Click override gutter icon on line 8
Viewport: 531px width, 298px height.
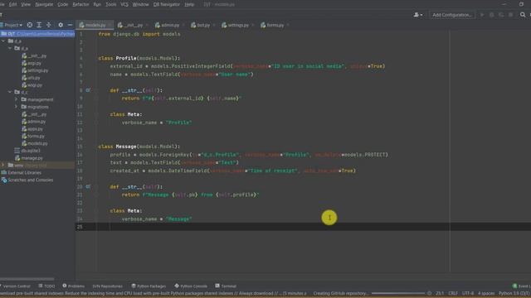[88, 90]
